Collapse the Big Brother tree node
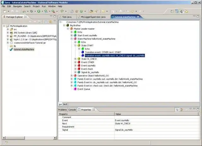Viewport: 202px width, 146px height. point(64,25)
